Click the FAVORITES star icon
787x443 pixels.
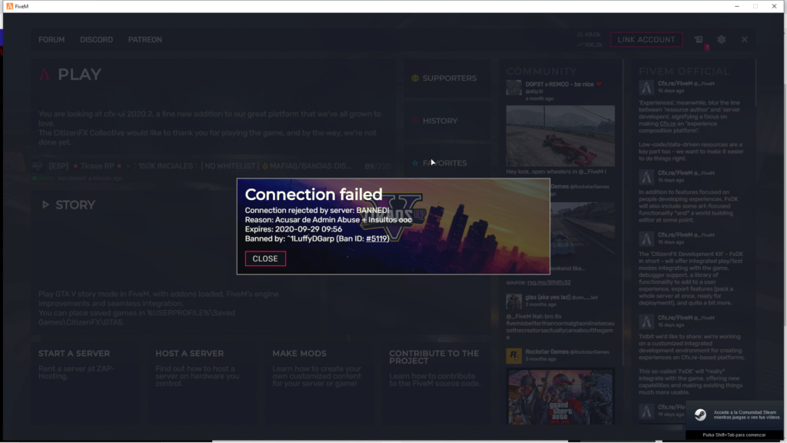415,163
